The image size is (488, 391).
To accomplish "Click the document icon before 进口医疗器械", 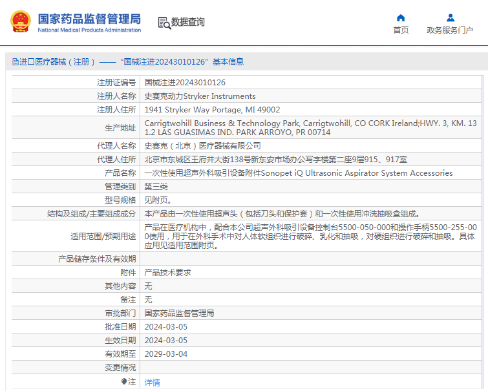I will (x=16, y=61).
